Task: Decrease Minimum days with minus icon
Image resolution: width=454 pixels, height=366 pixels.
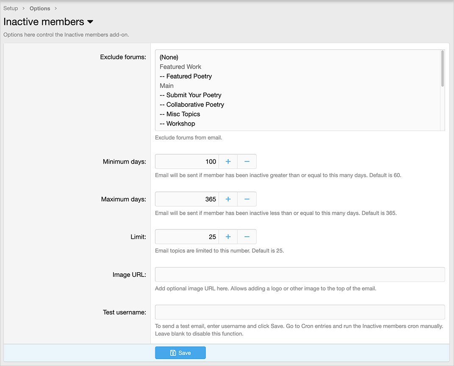Action: tap(247, 161)
